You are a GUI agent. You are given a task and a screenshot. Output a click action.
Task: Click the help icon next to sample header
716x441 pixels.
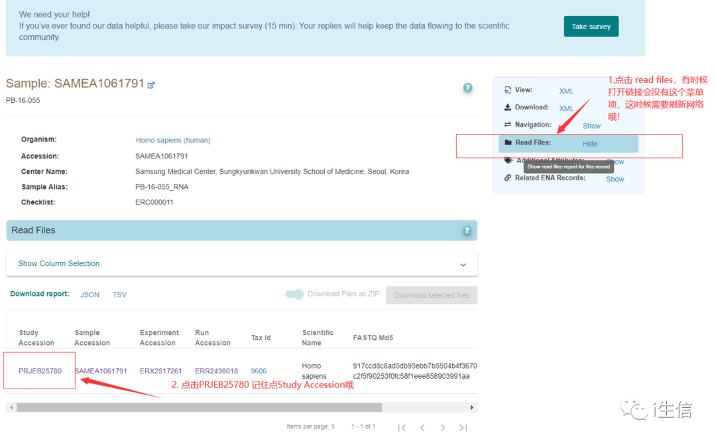click(x=467, y=88)
